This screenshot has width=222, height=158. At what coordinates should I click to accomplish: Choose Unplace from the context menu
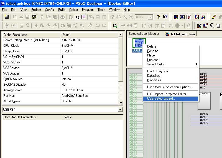coord(170,60)
